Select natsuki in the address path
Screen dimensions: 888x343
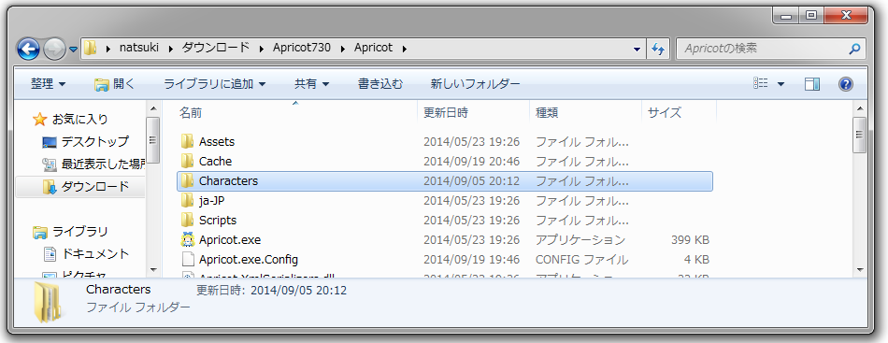pos(138,48)
